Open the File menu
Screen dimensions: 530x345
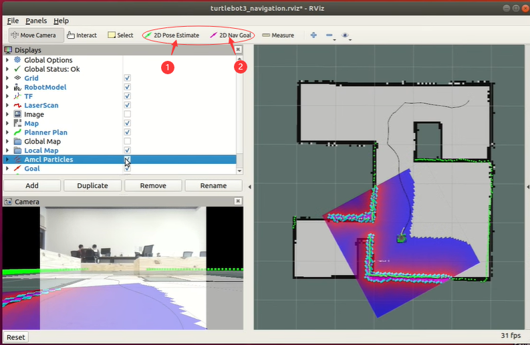13,21
